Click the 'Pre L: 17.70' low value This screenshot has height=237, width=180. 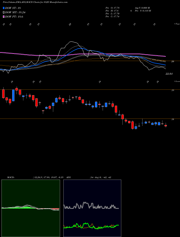click(x=112, y=14)
